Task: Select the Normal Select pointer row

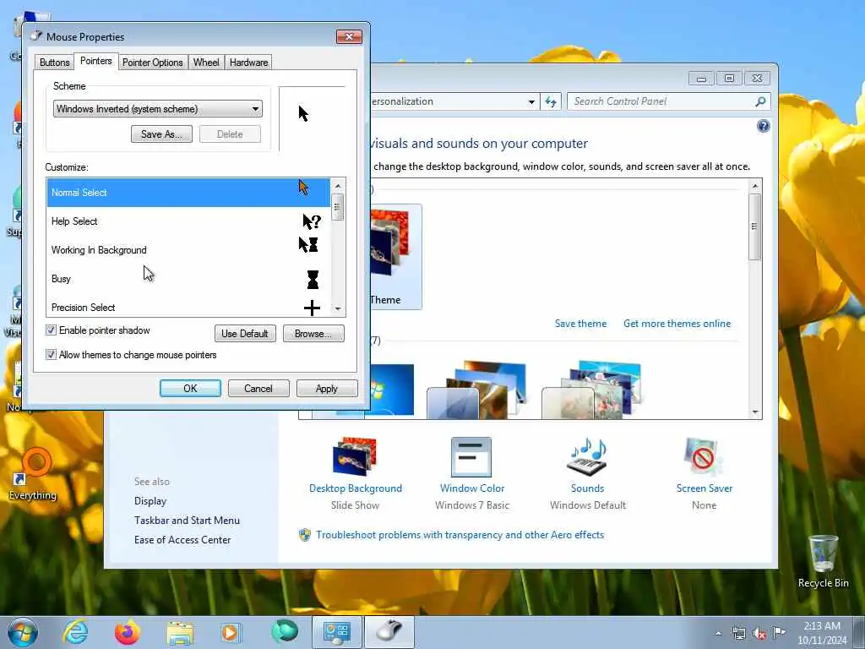Action: pyautogui.click(x=188, y=193)
